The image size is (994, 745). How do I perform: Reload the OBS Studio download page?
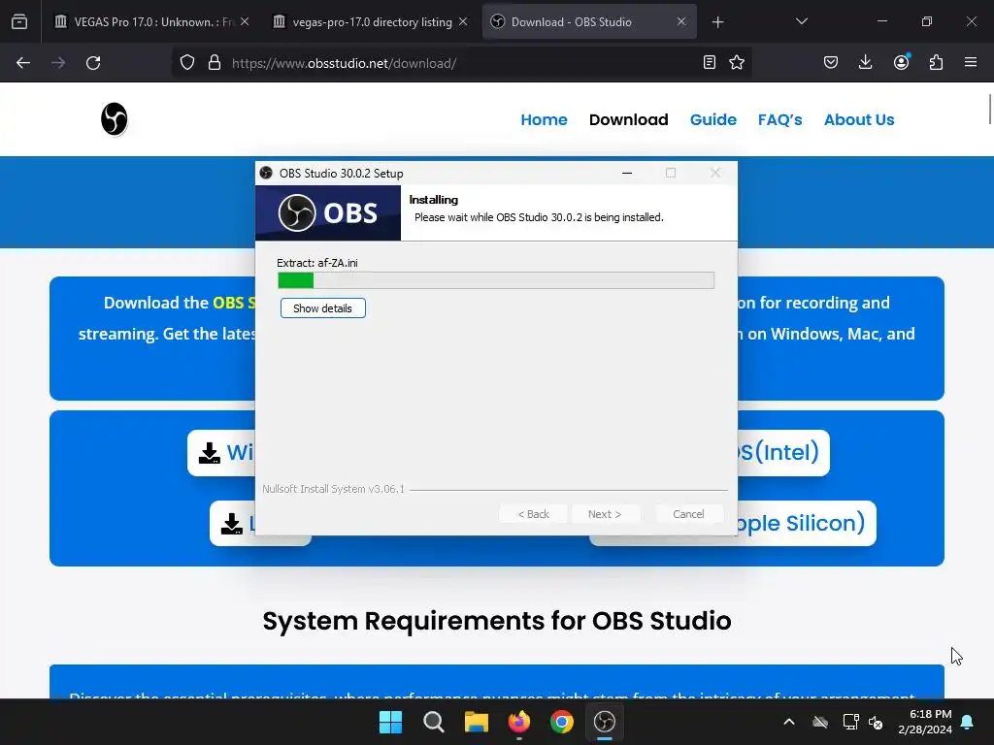(93, 63)
